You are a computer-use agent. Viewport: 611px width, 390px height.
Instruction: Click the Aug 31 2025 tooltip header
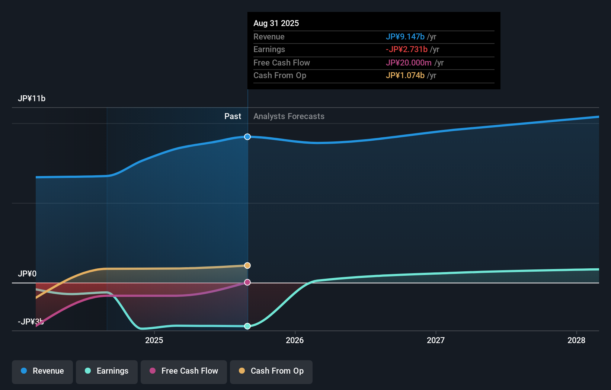click(276, 23)
